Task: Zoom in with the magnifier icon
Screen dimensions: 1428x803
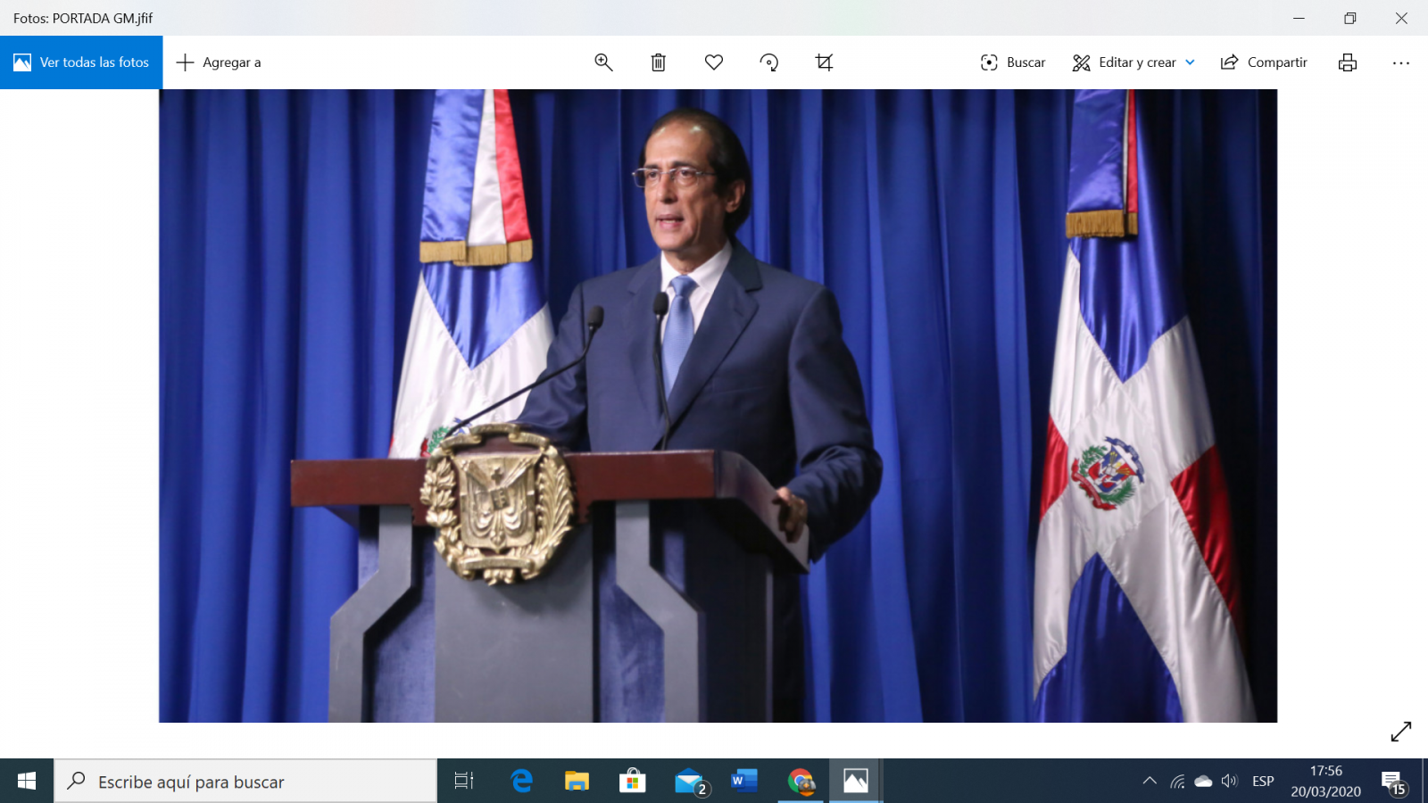Action: (603, 62)
